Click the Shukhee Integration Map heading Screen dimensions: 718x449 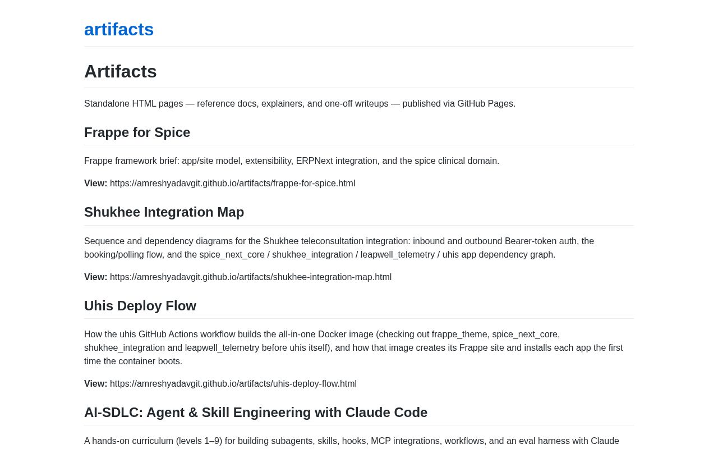pyautogui.click(x=164, y=212)
